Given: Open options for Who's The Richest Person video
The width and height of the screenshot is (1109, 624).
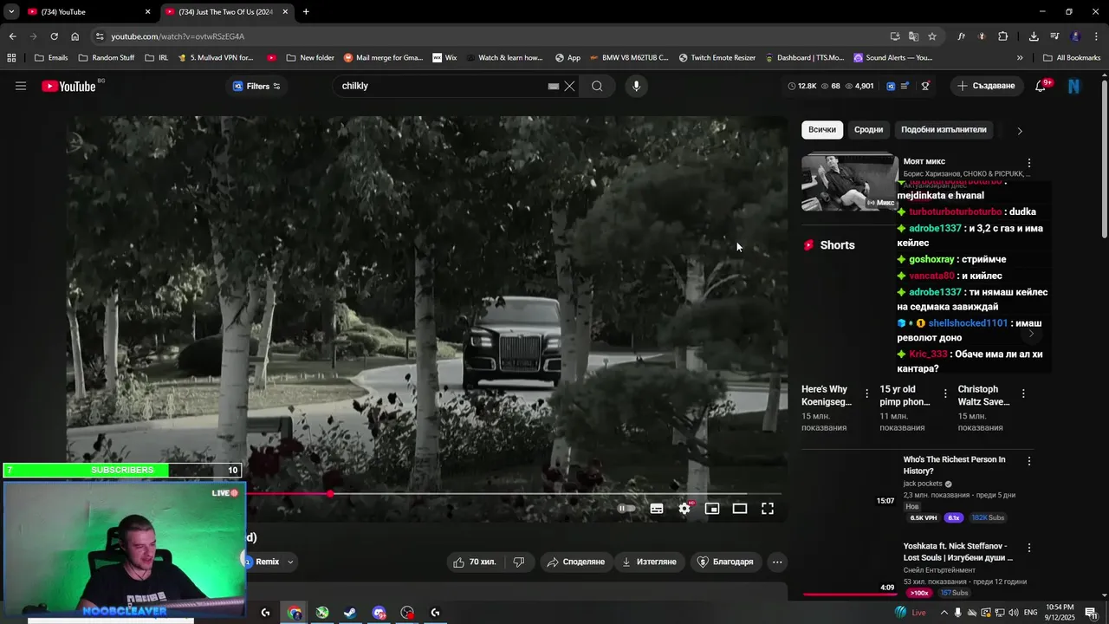Looking at the screenshot, I should tap(1029, 461).
